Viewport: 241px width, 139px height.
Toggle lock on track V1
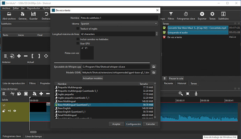pyautogui.click(x=4, y=111)
